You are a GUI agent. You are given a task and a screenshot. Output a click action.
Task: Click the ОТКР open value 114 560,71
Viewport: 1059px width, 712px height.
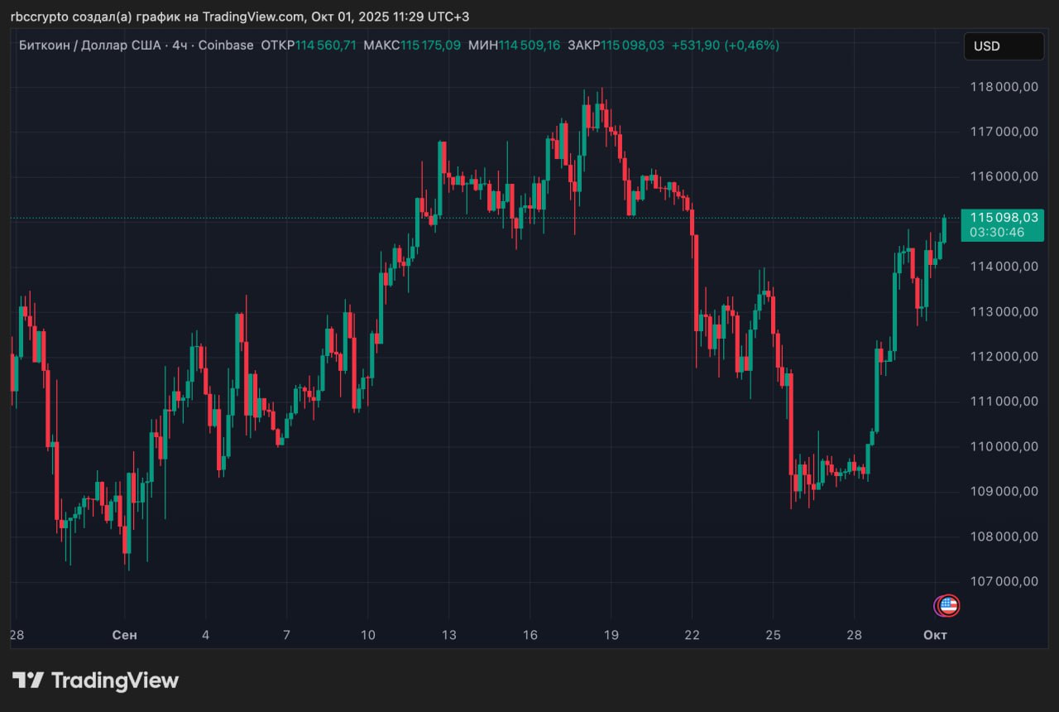point(326,46)
